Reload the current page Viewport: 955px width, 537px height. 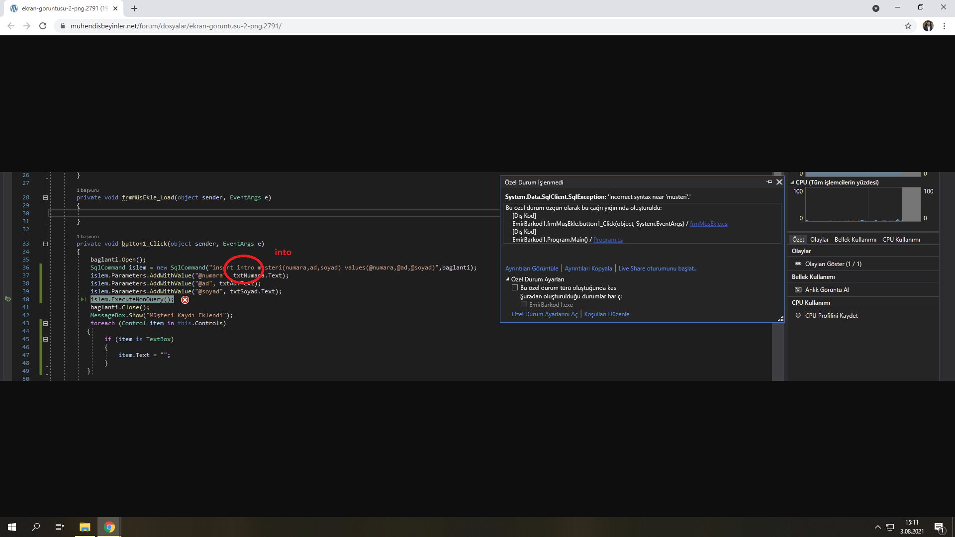point(43,26)
